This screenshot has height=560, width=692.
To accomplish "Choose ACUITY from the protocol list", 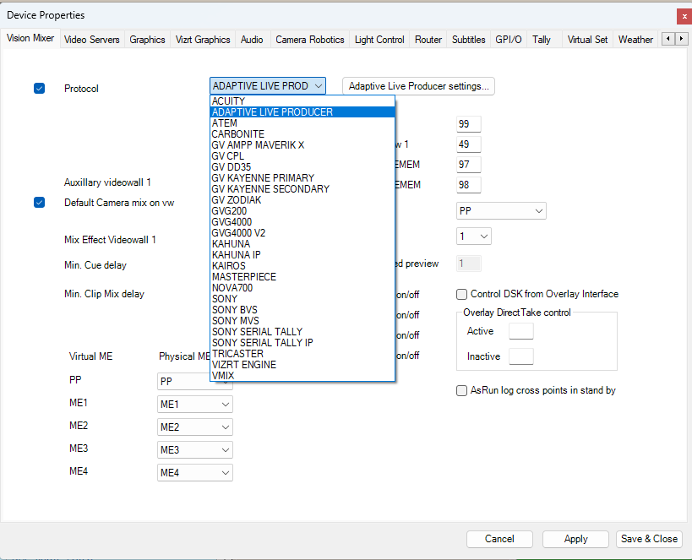I will (x=302, y=101).
